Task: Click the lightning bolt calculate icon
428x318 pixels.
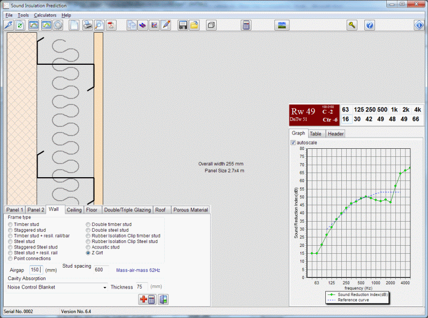Action: tap(9, 25)
